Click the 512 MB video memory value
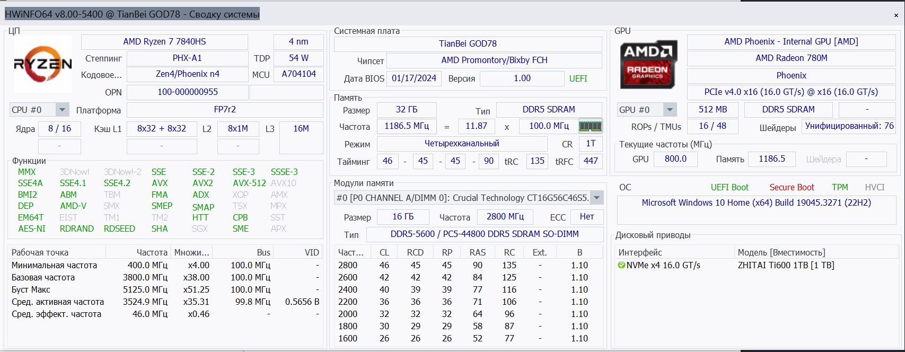905x352 pixels. click(713, 110)
